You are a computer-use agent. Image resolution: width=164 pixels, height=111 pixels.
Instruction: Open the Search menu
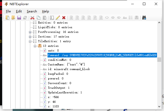32,11
